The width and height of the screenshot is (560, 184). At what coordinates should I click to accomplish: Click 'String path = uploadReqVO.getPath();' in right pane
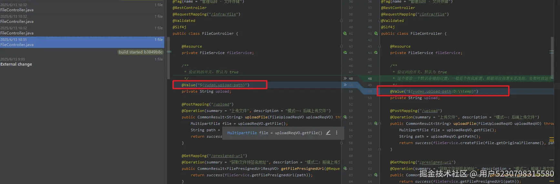click(x=440, y=136)
